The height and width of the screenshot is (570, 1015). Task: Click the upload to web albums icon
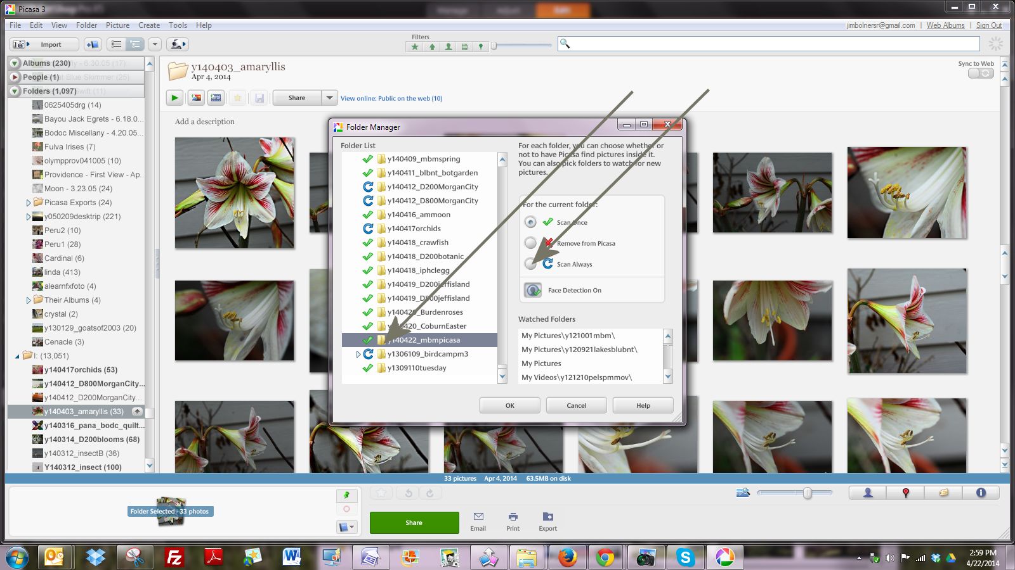[x=178, y=44]
